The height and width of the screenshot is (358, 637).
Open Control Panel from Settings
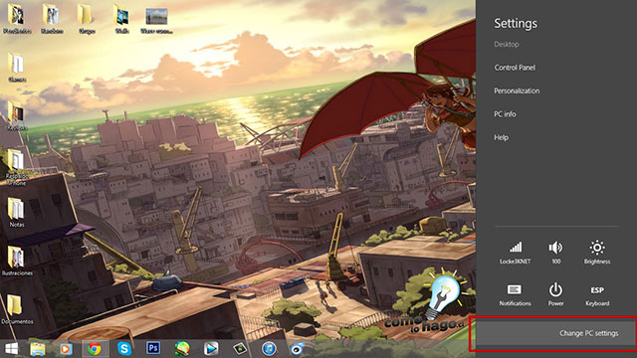(515, 68)
